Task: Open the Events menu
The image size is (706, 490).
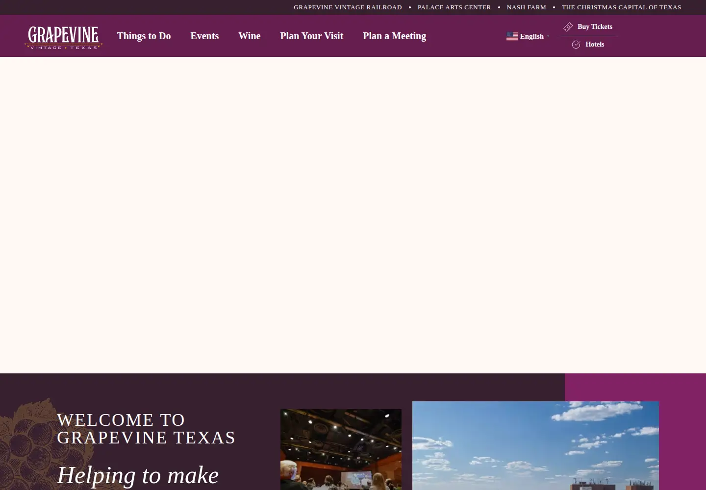Action: 204,36
